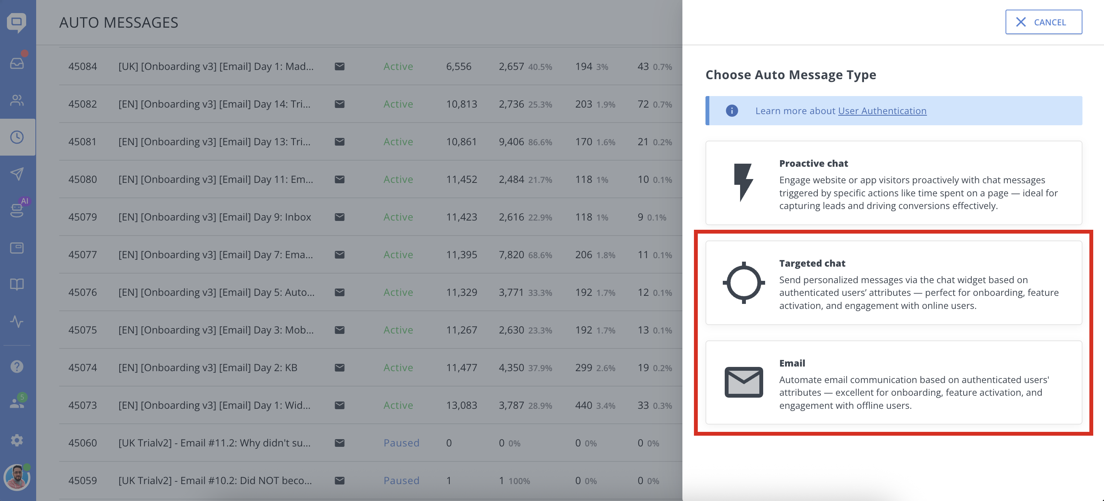
Task: Click the AUTO MESSAGES page heading
Action: click(x=119, y=22)
